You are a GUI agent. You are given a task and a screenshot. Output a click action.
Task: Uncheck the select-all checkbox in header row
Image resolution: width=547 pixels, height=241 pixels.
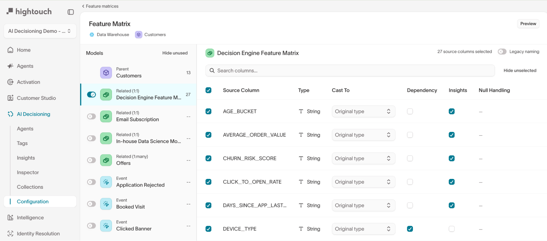pyautogui.click(x=209, y=90)
